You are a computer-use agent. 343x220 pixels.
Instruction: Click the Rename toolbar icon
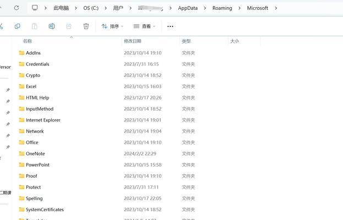pyautogui.click(x=52, y=26)
